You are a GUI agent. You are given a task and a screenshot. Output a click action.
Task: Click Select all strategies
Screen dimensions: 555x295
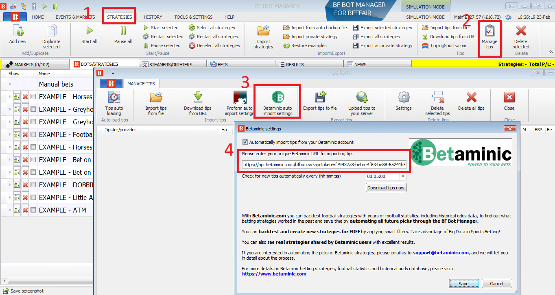[x=212, y=28]
